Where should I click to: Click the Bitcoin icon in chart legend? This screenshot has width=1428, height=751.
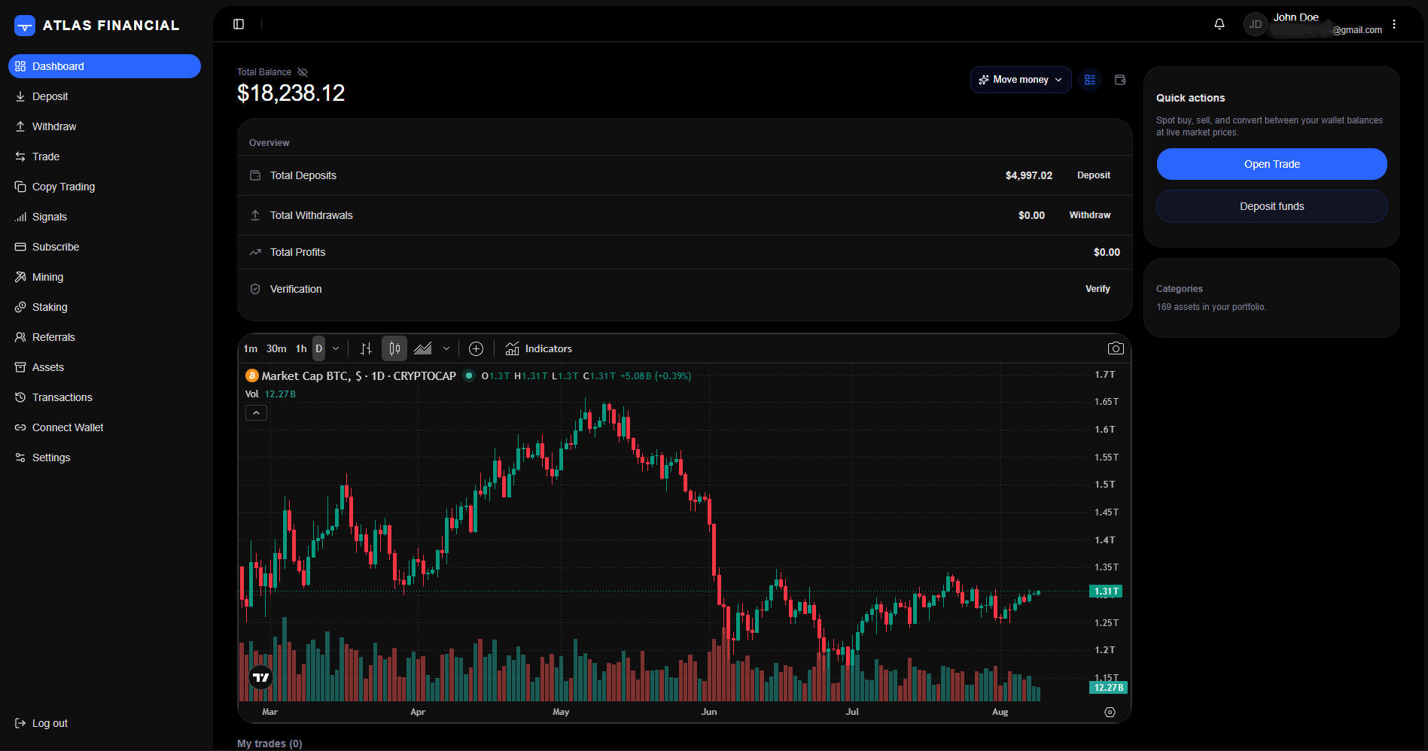[x=252, y=375]
